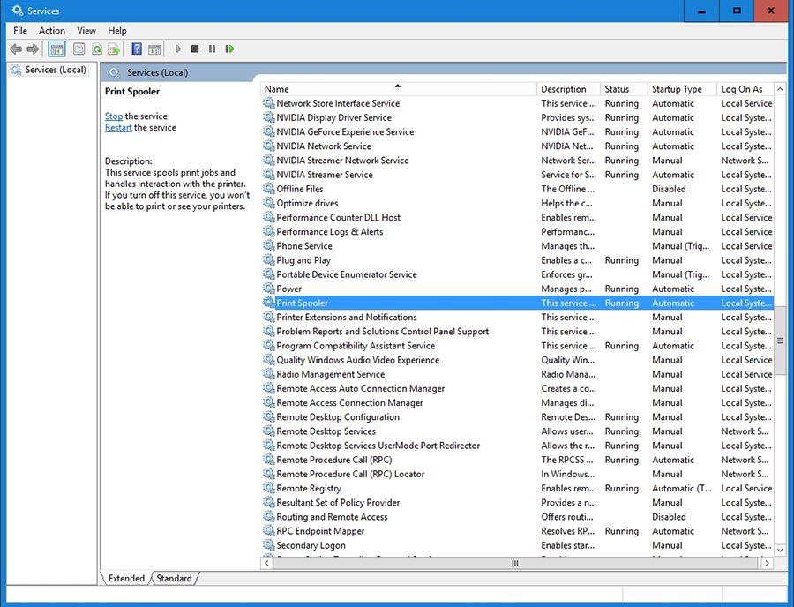Sort services by the Name column header

(397, 89)
